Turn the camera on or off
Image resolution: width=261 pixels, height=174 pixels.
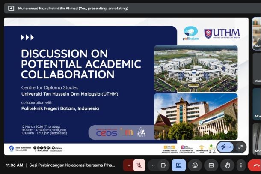tap(163, 165)
